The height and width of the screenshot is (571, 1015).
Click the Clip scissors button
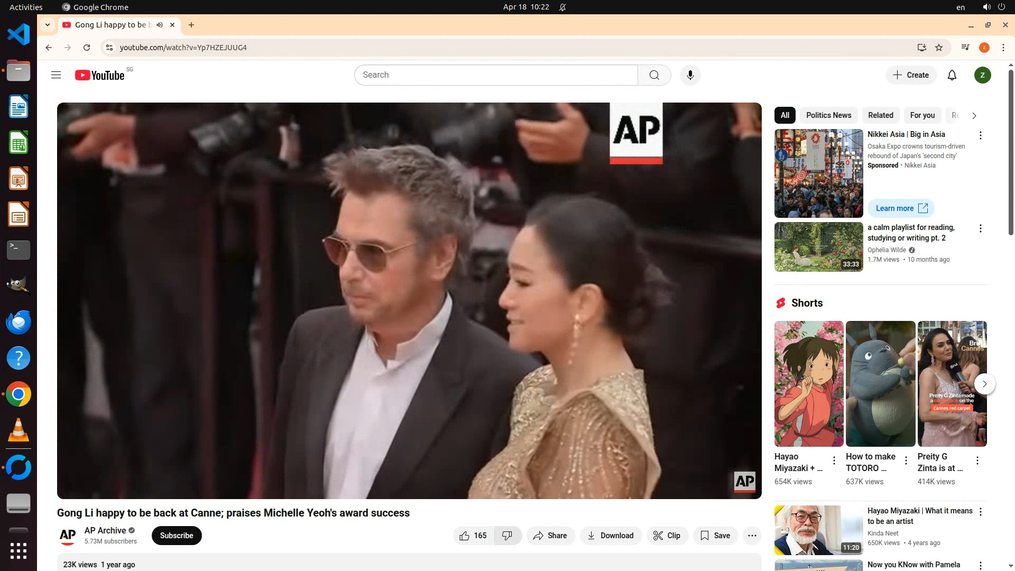coord(667,536)
